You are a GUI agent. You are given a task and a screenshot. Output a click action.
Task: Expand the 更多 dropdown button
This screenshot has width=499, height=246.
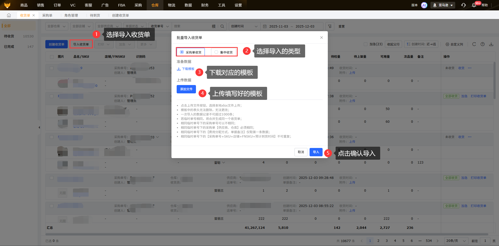(146, 44)
